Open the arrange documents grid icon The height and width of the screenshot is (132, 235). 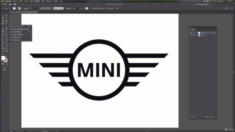point(15,4)
